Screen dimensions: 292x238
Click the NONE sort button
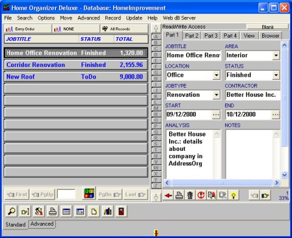click(76, 29)
